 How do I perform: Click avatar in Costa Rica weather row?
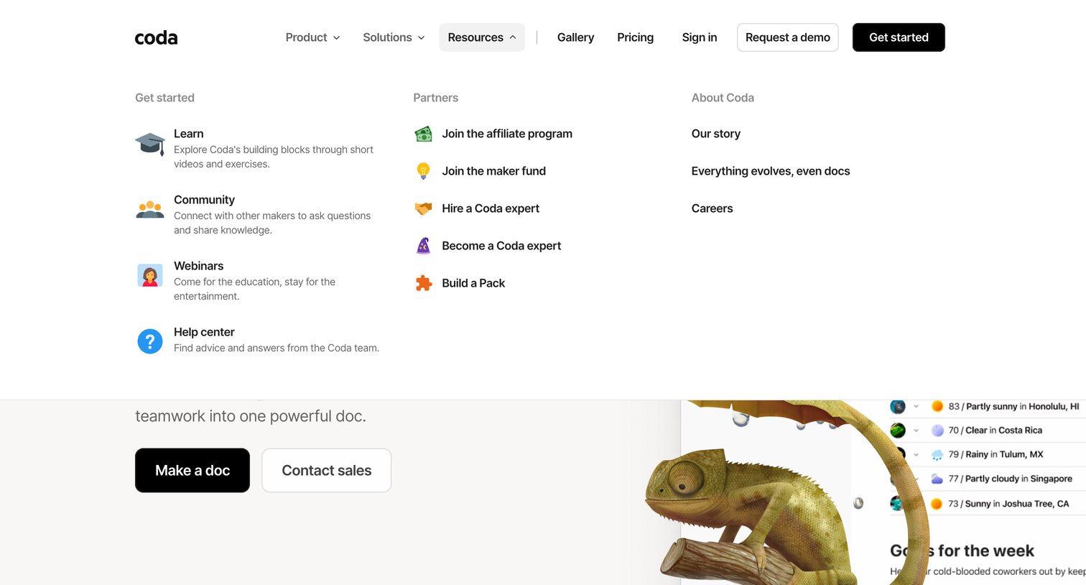898,430
